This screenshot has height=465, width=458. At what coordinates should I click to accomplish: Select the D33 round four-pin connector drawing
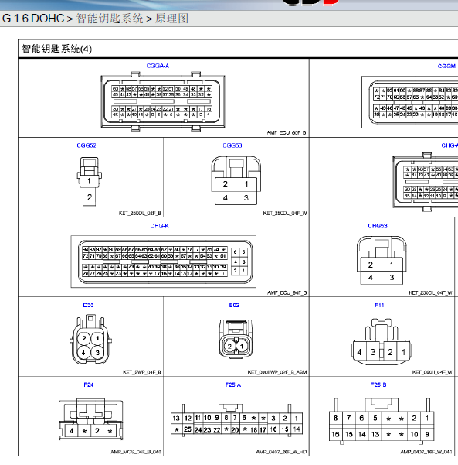point(90,340)
